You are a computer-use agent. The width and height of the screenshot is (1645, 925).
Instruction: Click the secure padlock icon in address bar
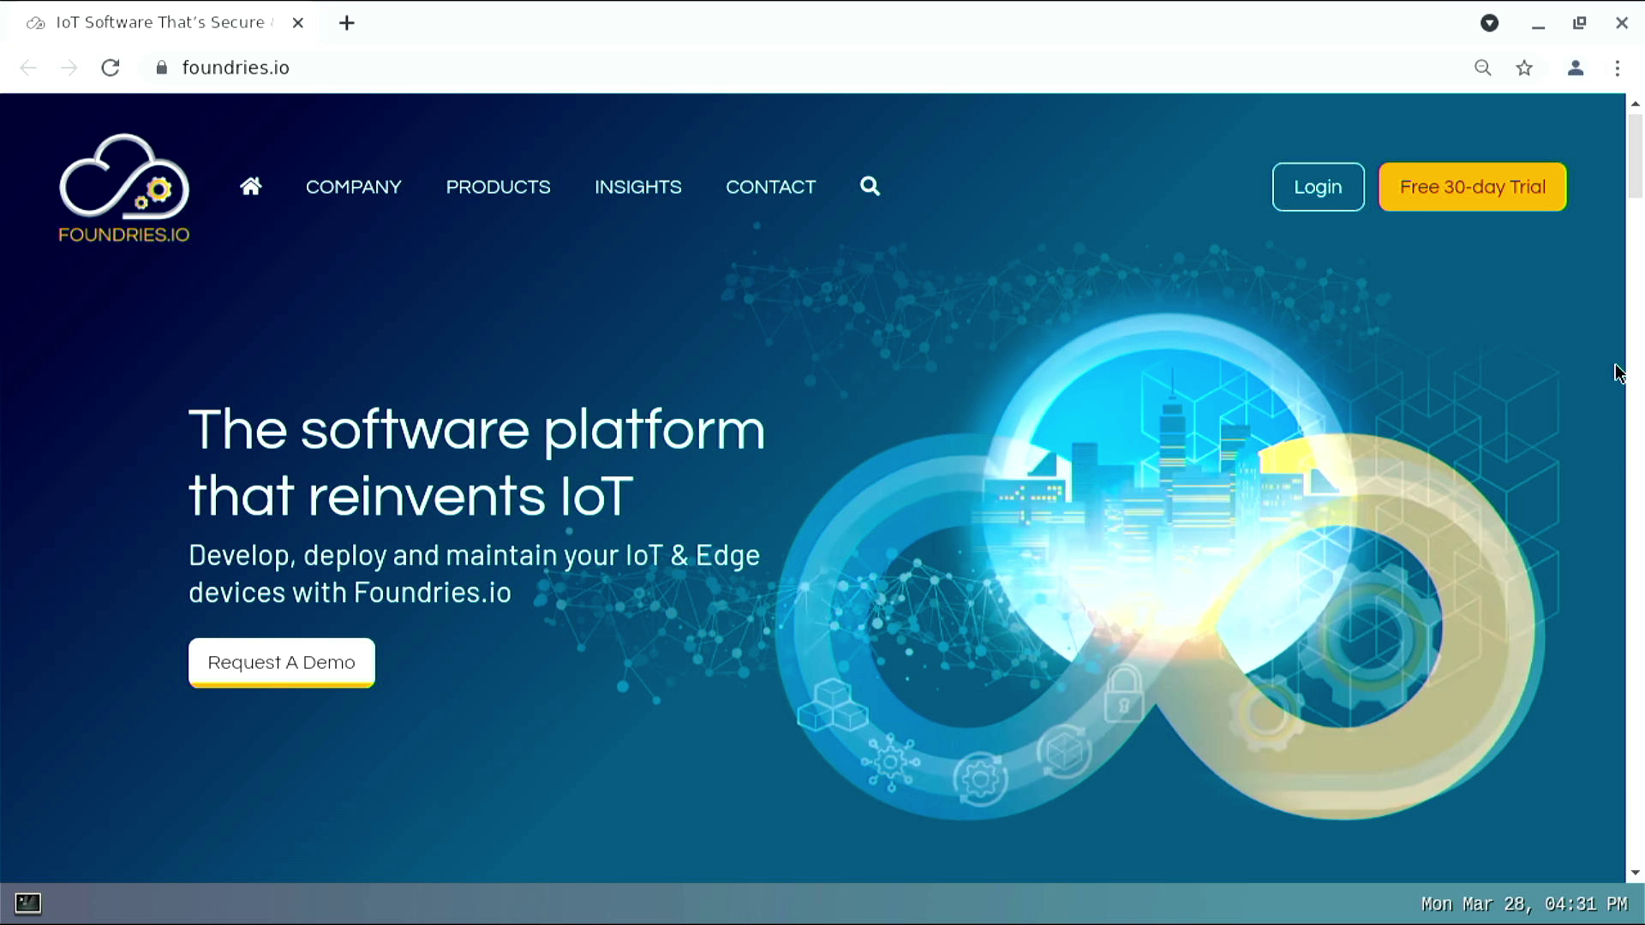[x=162, y=68]
